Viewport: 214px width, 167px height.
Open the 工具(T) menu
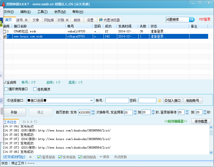coord(42,12)
